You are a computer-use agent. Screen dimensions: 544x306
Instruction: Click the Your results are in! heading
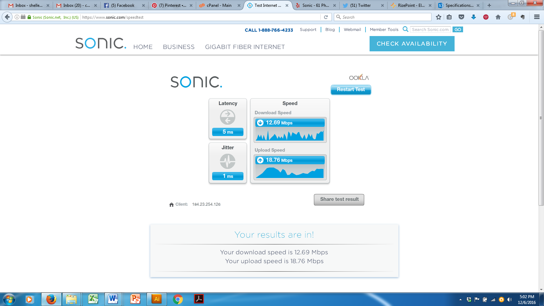(x=274, y=235)
